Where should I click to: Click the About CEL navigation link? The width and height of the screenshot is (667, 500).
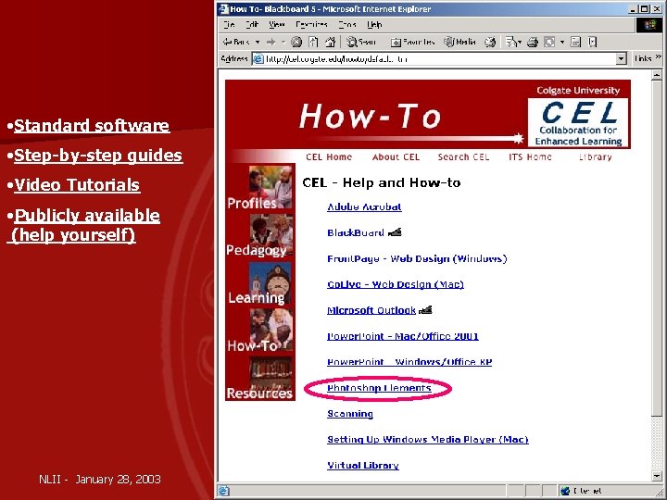point(396,156)
